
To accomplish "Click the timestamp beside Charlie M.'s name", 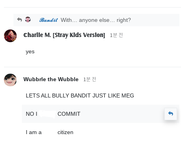I will tap(116, 35).
